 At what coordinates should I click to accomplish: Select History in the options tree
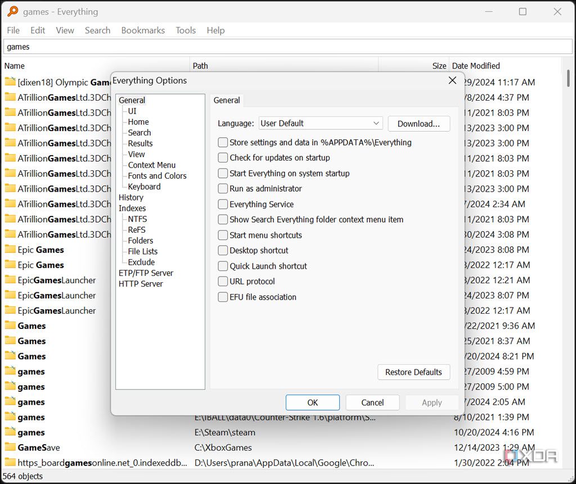[x=130, y=197]
